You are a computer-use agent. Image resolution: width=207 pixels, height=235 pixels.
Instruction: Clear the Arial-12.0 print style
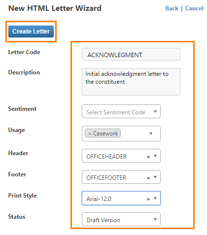(148, 200)
